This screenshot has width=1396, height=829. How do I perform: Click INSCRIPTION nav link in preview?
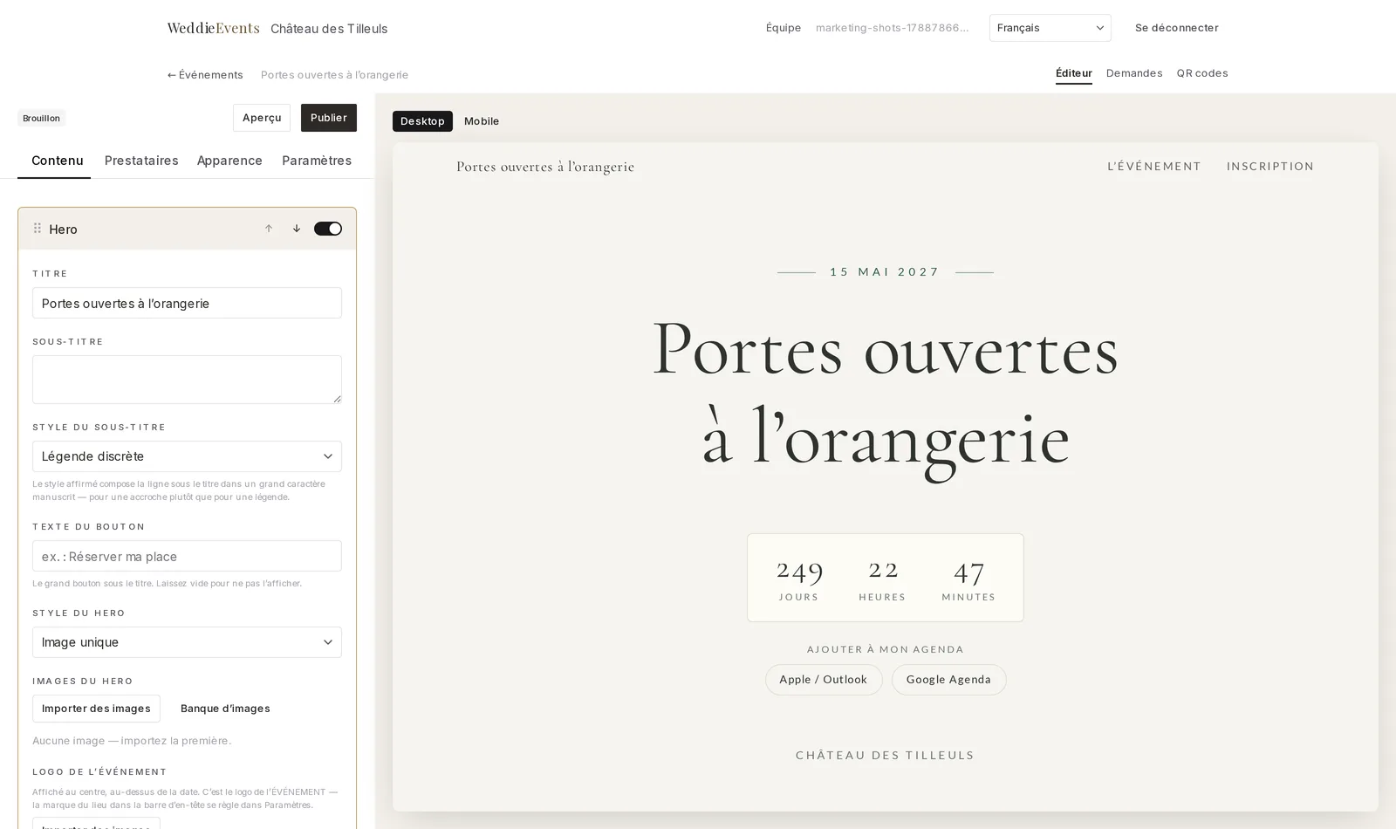click(x=1270, y=167)
